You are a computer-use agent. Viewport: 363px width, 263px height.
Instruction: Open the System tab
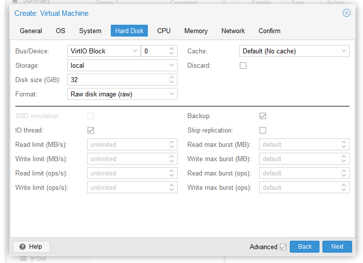pyautogui.click(x=90, y=31)
